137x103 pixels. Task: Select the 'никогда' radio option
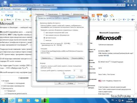[44, 40]
